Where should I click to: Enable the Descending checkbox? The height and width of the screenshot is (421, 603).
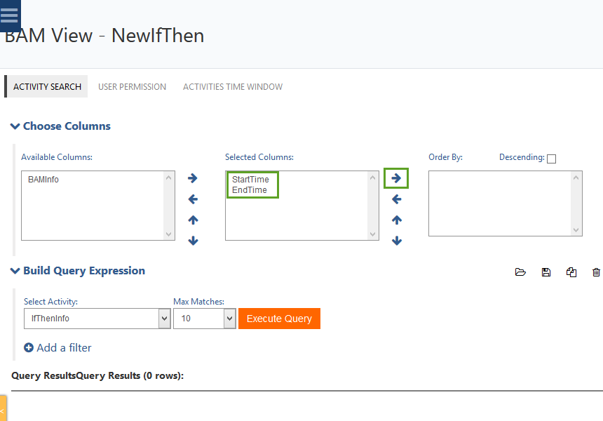(551, 159)
